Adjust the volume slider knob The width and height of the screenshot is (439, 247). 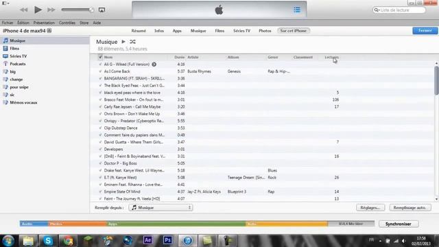click(91, 10)
